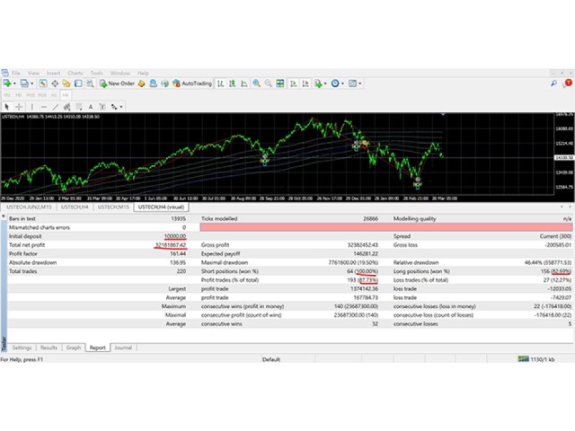Open the Profiles toolbar icon
This screenshot has height=431, width=575.
click(x=24, y=84)
